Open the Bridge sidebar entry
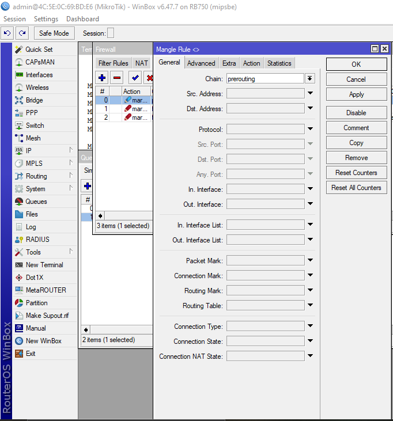393x421 pixels. pyautogui.click(x=44, y=100)
